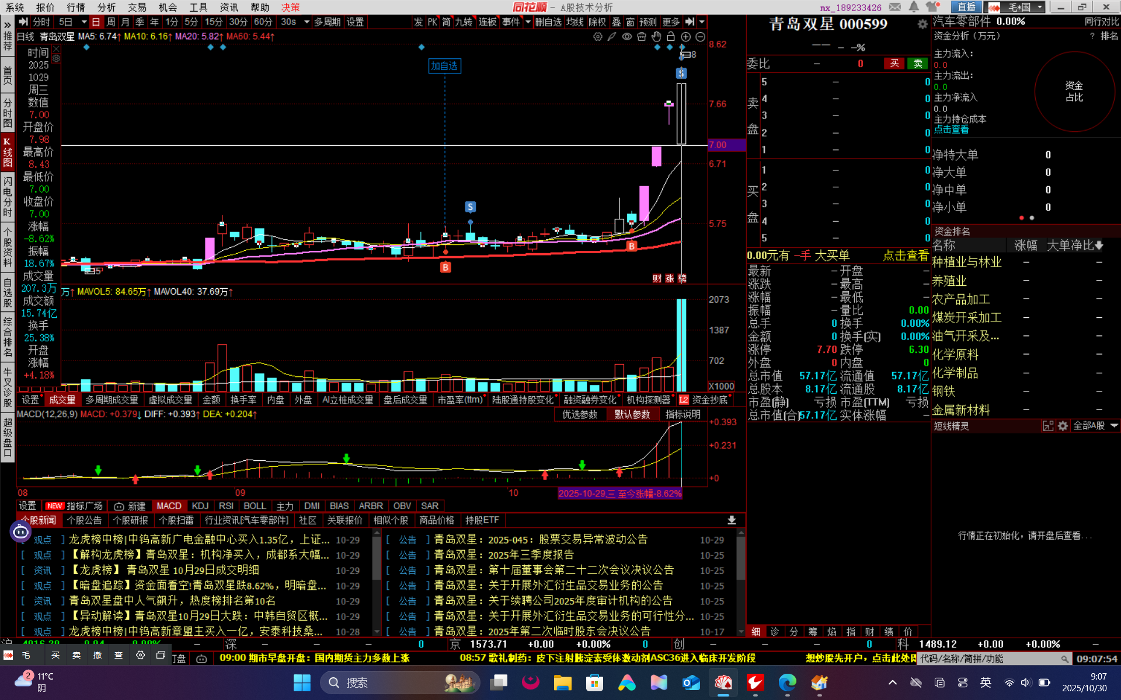The image size is (1121, 700).
Task: Toggle the chart unlock padlock icon
Action: pyautogui.click(x=671, y=37)
